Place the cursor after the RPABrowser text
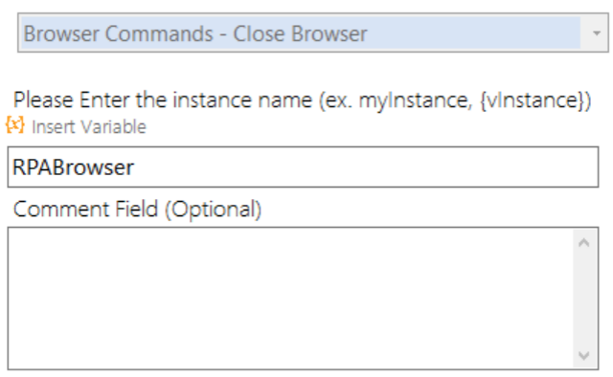The height and width of the screenshot is (377, 613). [135, 167]
